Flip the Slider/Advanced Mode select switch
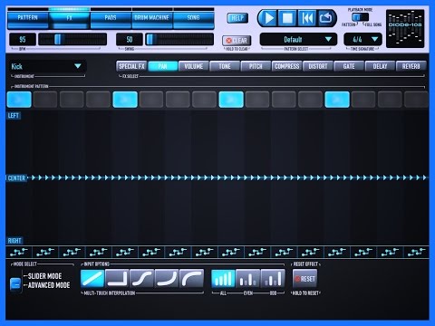 [15, 283]
